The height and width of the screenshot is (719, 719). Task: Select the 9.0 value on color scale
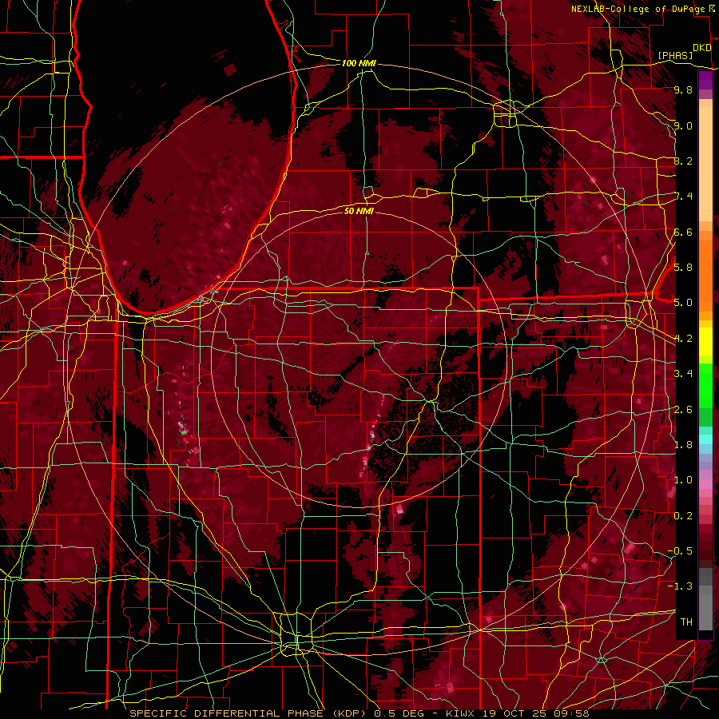tap(683, 126)
